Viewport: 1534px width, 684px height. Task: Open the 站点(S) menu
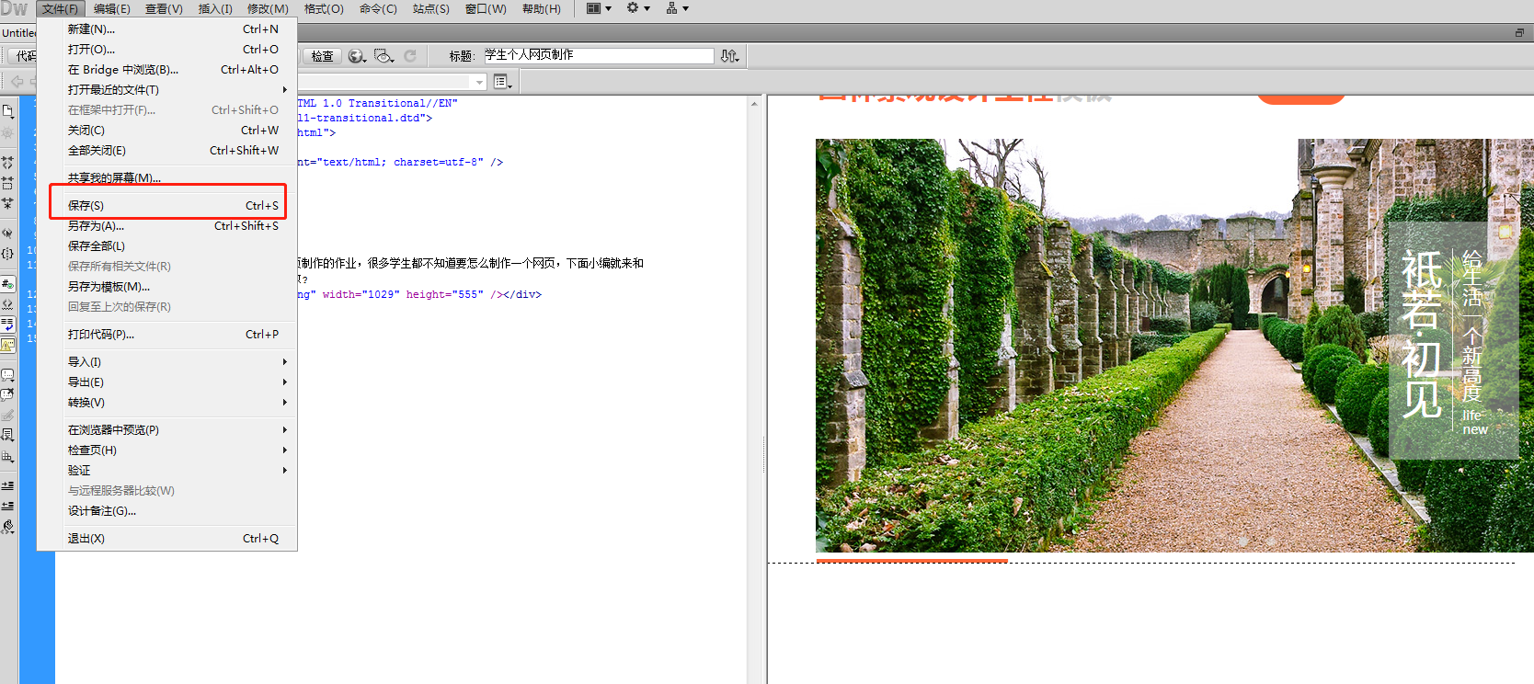431,8
